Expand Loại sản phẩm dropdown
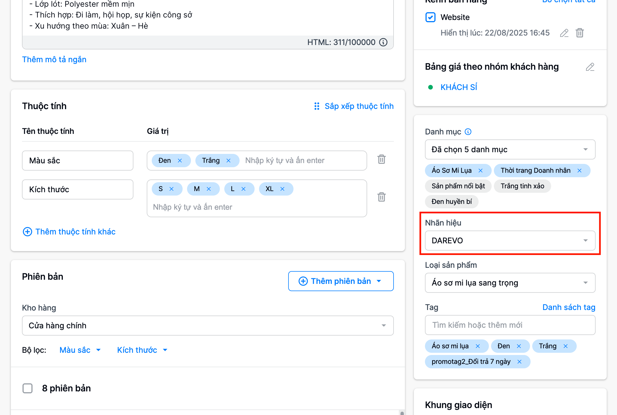 (x=510, y=283)
